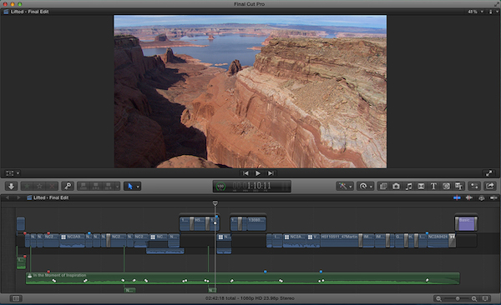
Task: Zoom out the timeline magnifier minus
Action: pyautogui.click(x=438, y=298)
